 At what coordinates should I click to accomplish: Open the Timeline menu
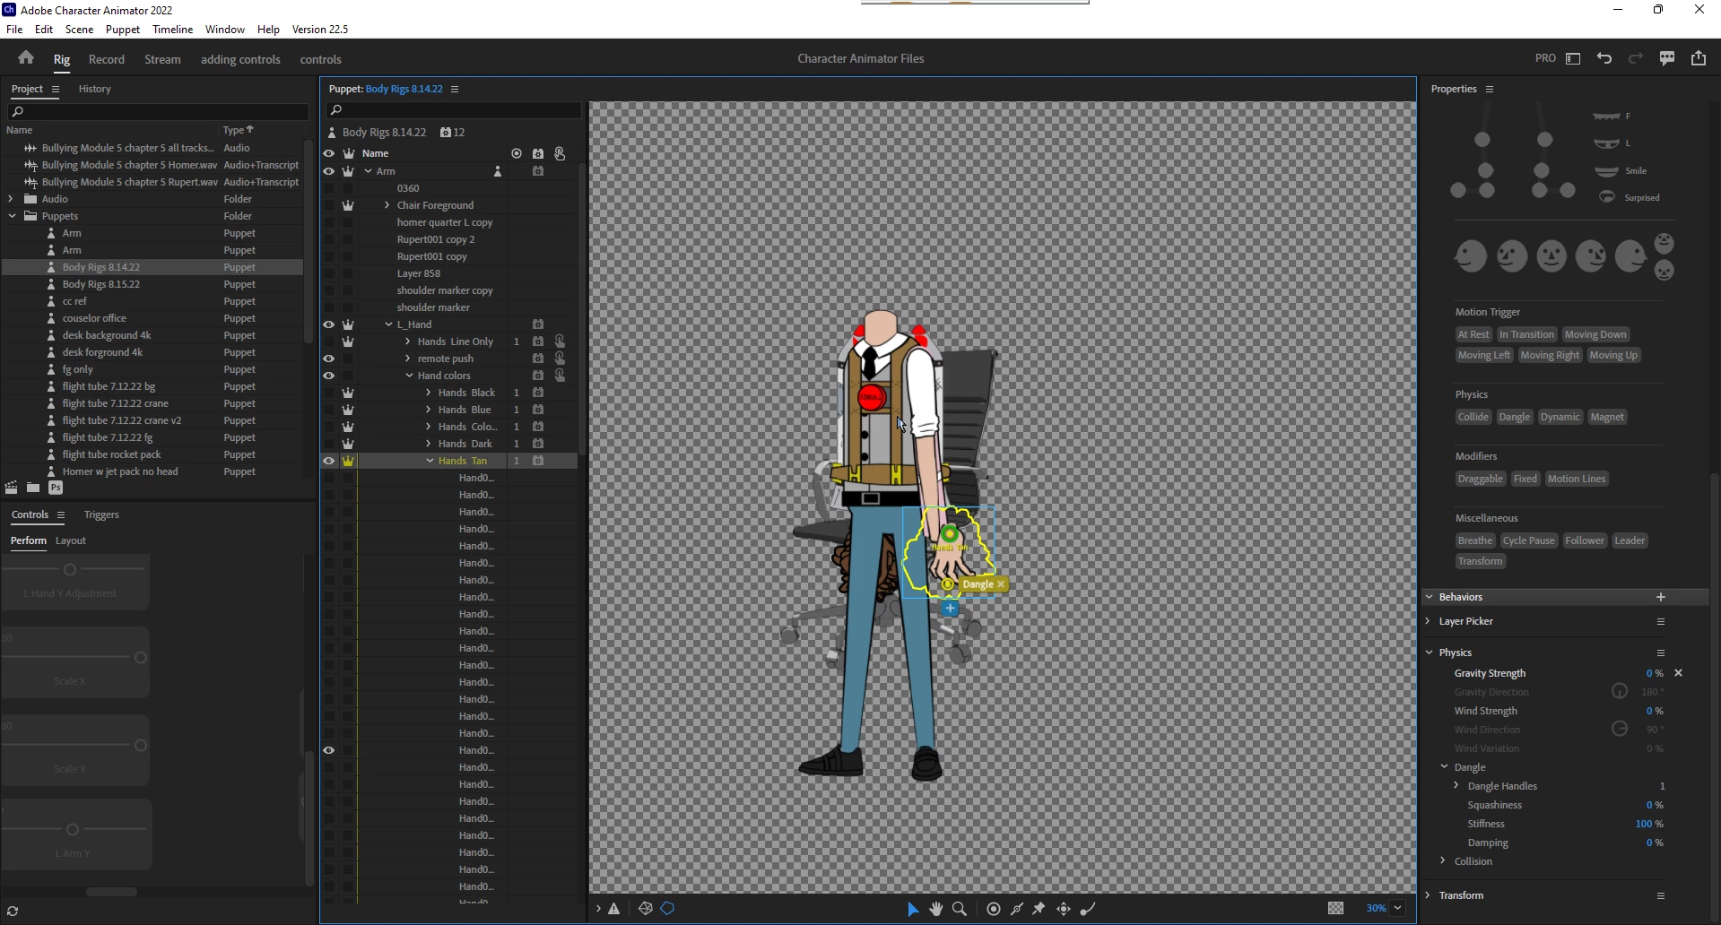172,29
